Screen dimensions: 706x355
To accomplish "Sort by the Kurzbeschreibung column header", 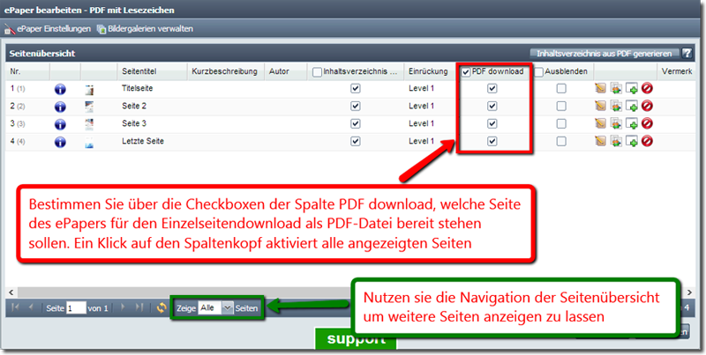I will [x=225, y=71].
